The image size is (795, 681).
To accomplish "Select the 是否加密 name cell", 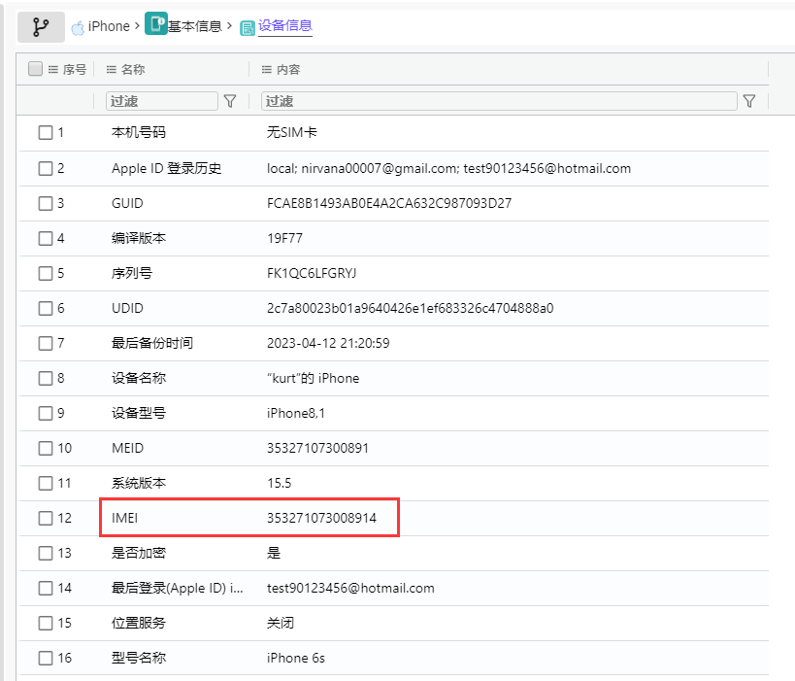I will click(139, 553).
